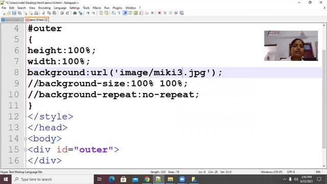This screenshot has width=327, height=184.
Task: Click the Copy toolbar icon
Action: (49, 13)
